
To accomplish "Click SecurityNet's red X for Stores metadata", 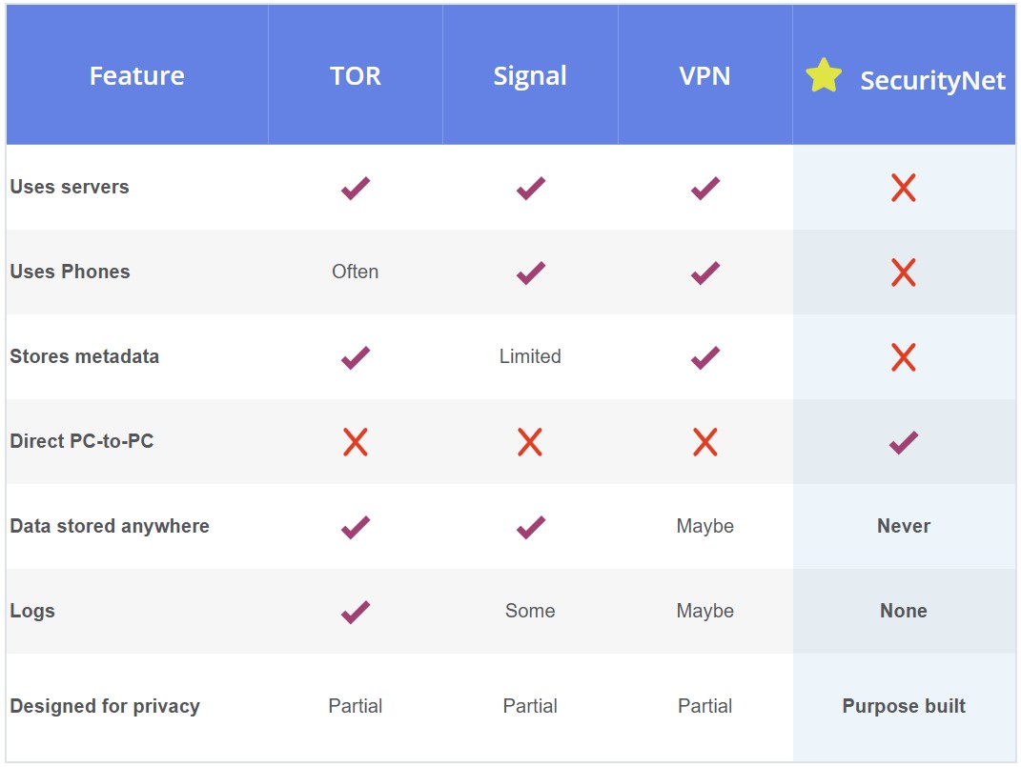I will (x=903, y=357).
